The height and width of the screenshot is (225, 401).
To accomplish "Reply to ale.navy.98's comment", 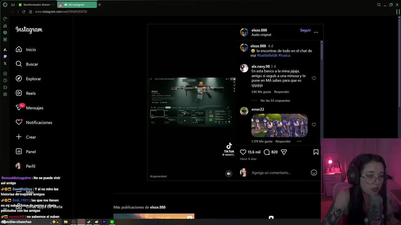I will (282, 92).
